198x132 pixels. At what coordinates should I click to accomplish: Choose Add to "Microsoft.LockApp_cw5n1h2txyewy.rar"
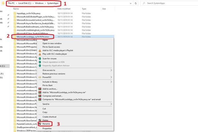pos(64,92)
